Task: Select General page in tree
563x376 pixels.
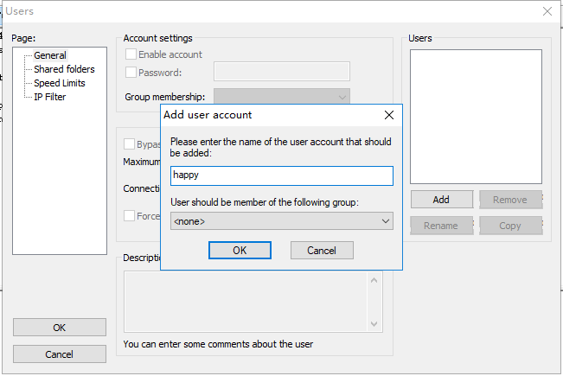Action: [x=50, y=55]
